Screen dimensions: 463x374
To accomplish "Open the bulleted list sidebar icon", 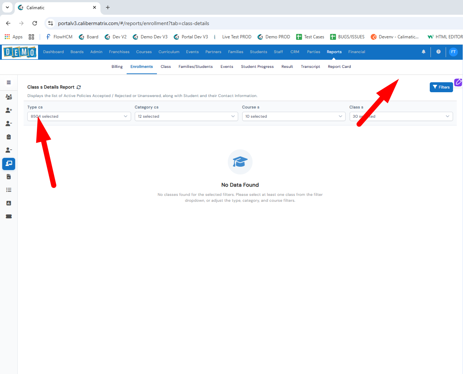I will tap(8, 190).
